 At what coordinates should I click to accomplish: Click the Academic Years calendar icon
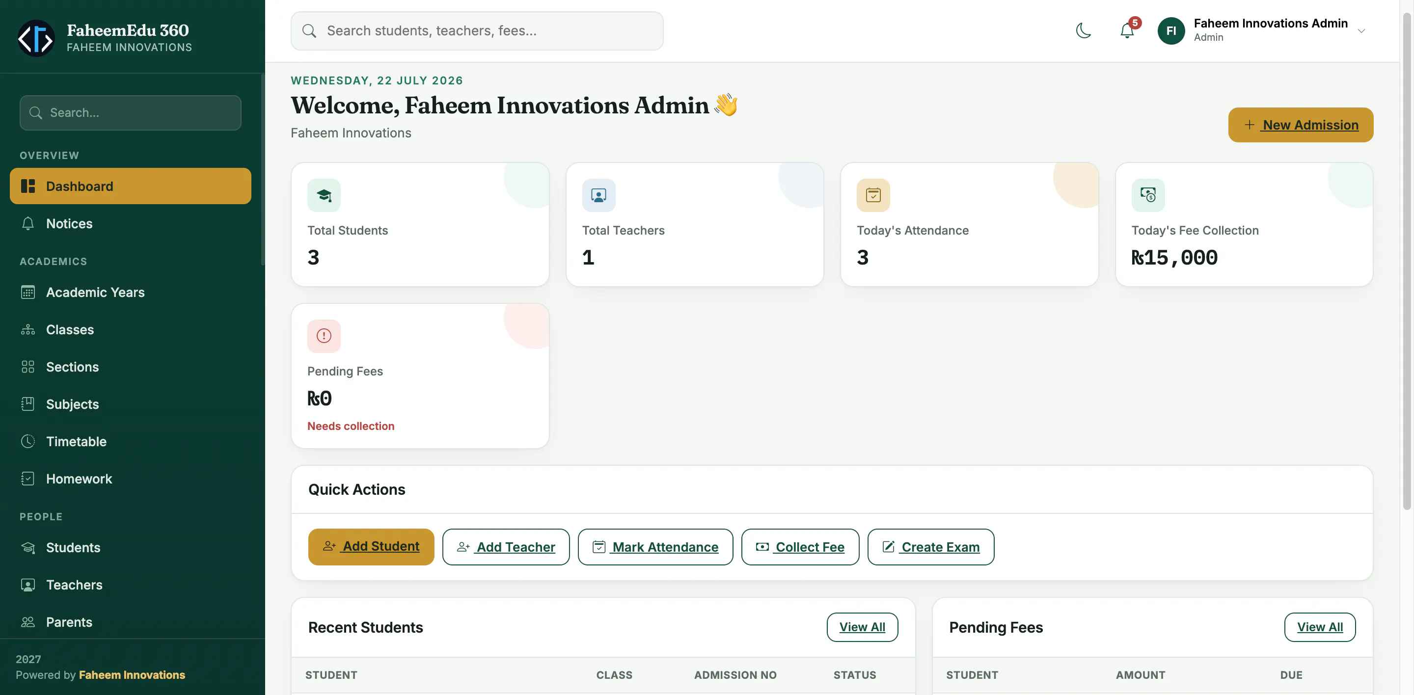28,293
